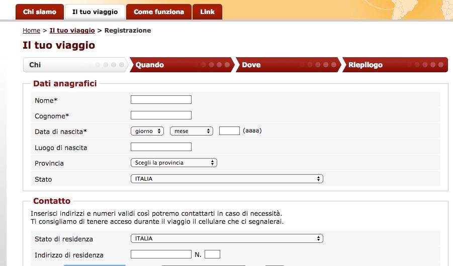Open the Scegli la provincia dropdown

pyautogui.click(x=174, y=163)
